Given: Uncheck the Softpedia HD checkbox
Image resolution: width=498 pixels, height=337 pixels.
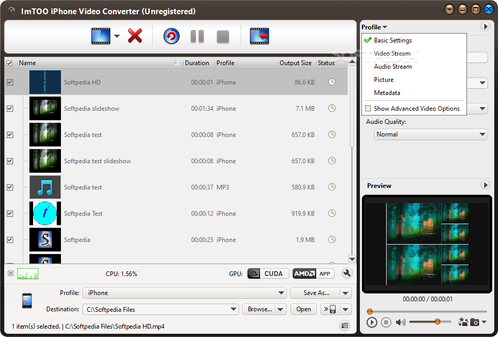Looking at the screenshot, I should tap(10, 82).
